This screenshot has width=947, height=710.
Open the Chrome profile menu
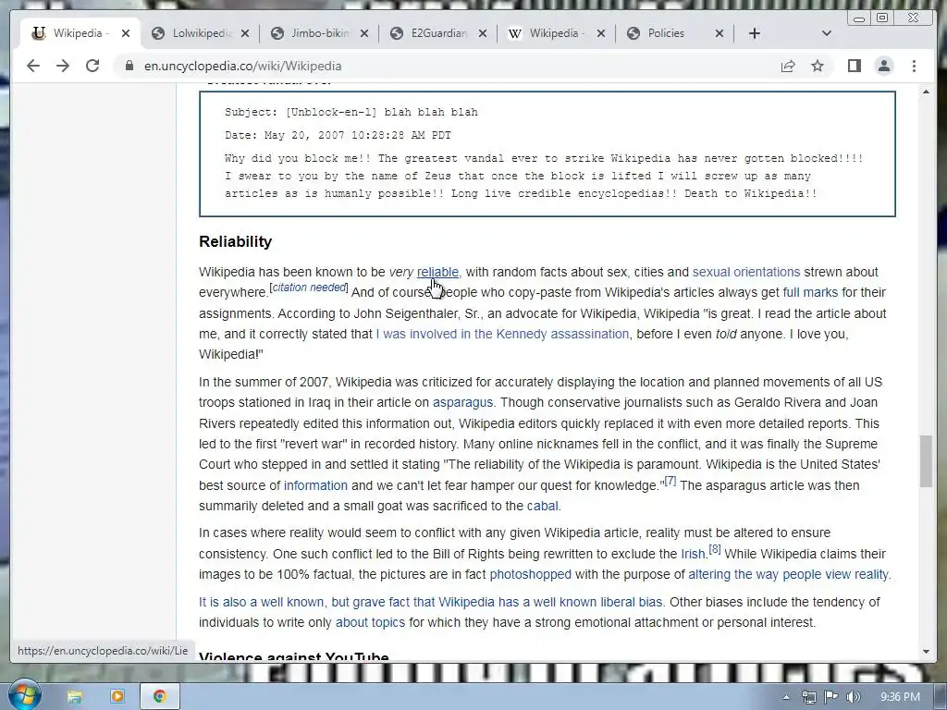click(x=884, y=66)
